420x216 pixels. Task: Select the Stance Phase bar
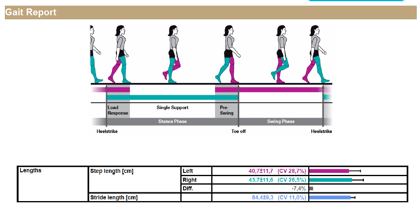172,121
